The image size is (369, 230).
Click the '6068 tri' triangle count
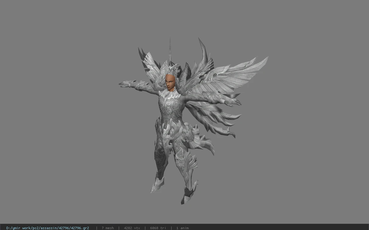158,228
